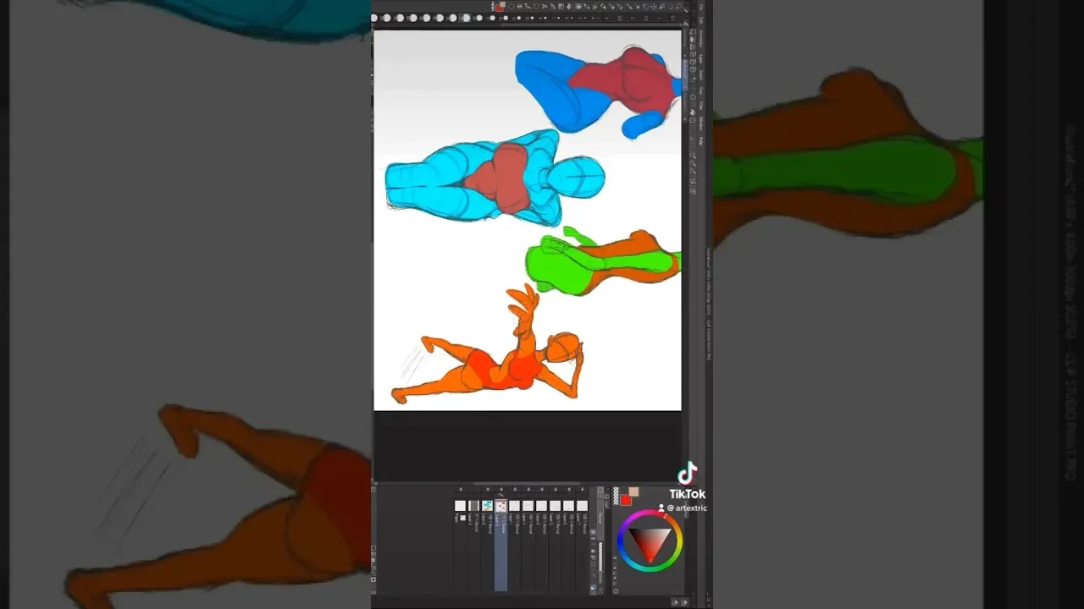Open the View menu

click(701, 91)
